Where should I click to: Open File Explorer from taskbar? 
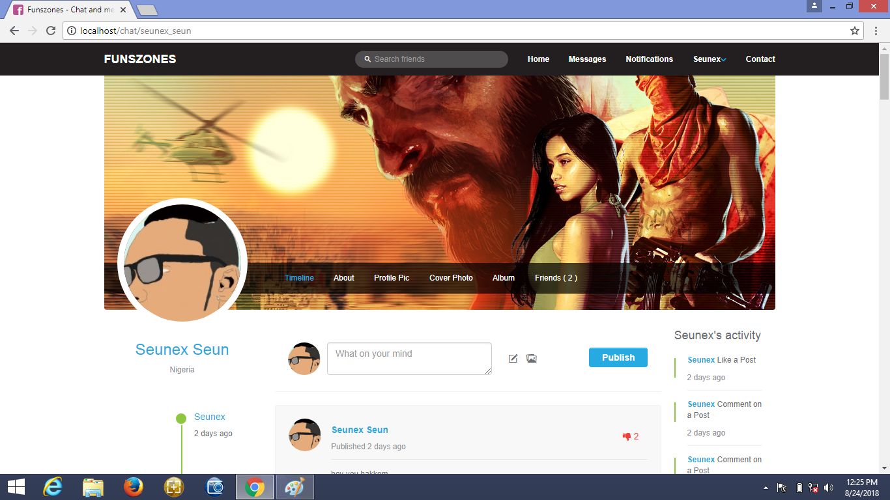(93, 487)
